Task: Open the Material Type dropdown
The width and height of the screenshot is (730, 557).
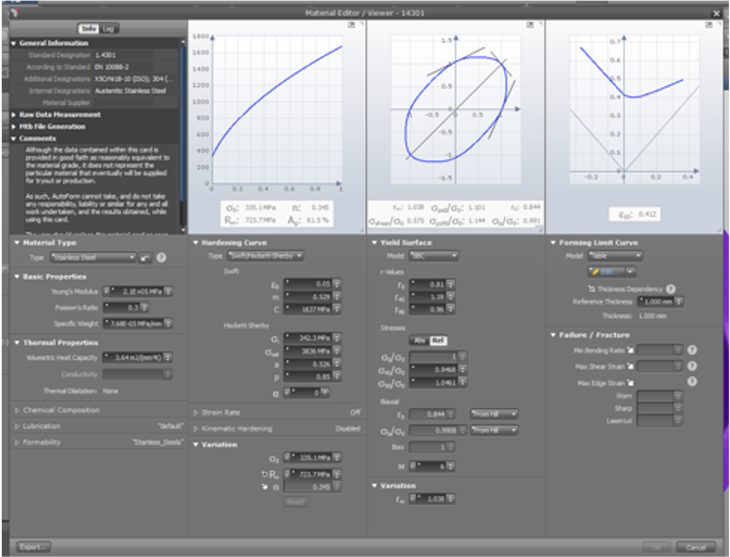Action: coord(93,257)
